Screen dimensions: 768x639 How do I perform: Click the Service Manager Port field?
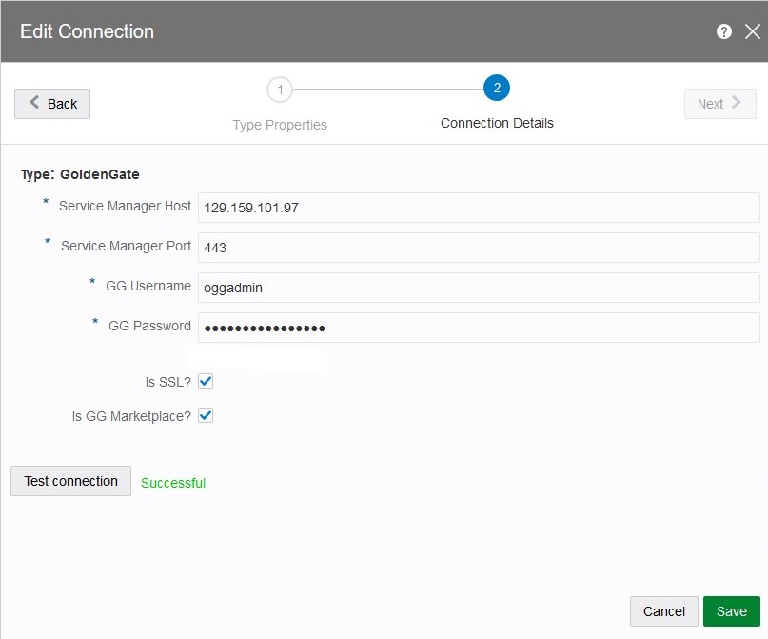(x=479, y=247)
